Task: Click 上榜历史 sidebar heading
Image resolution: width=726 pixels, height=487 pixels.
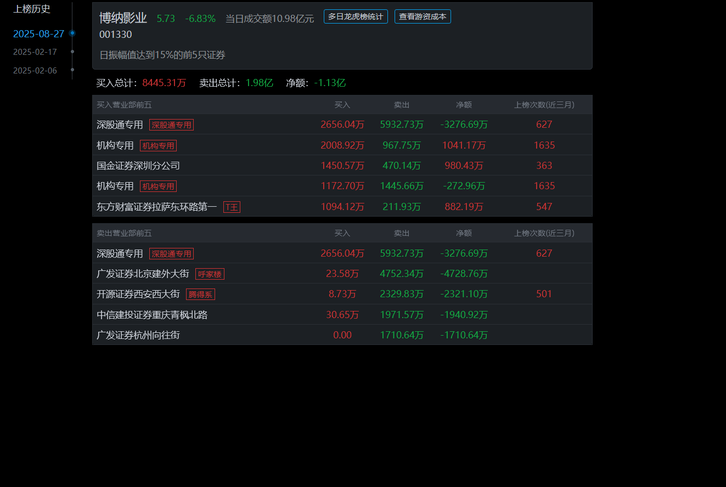Action: coord(32,9)
